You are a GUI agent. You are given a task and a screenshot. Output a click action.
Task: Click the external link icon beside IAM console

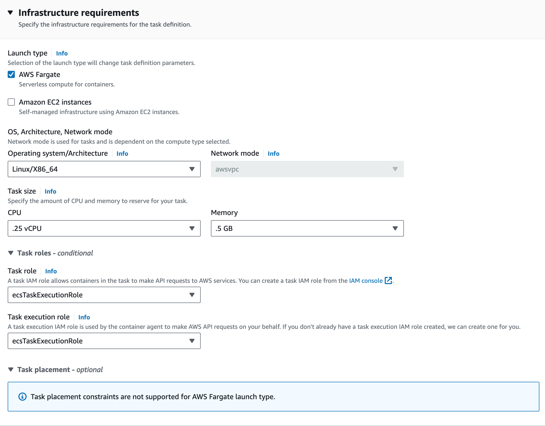(x=388, y=281)
